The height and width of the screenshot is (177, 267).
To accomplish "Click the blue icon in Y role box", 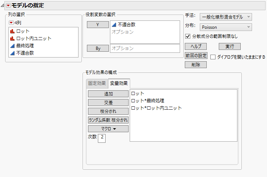I will 114,25.
